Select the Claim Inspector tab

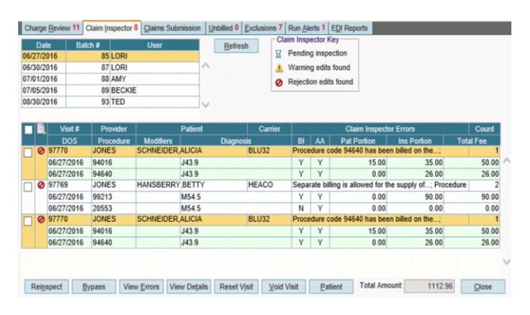point(112,28)
